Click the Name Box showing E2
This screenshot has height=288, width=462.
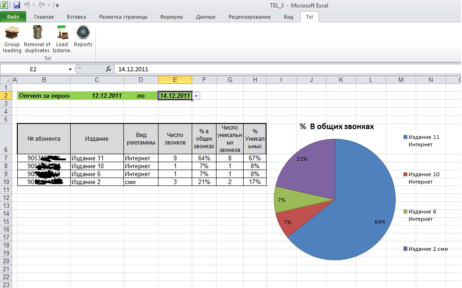(33, 69)
